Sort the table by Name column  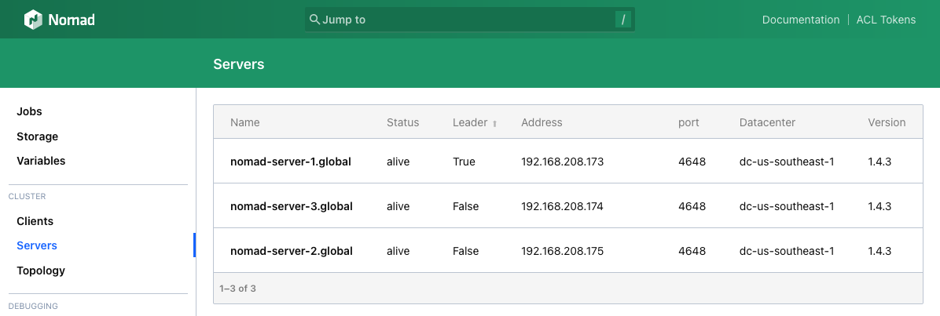point(244,122)
